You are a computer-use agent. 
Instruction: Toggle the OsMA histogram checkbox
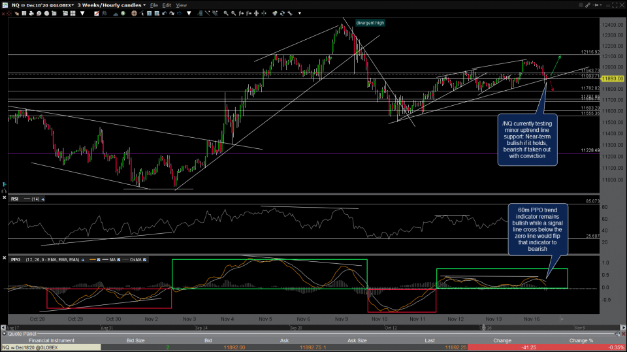144,260
